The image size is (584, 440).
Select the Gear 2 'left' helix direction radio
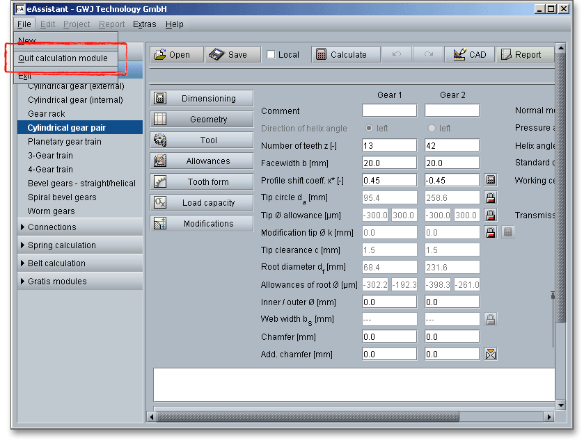(x=432, y=128)
